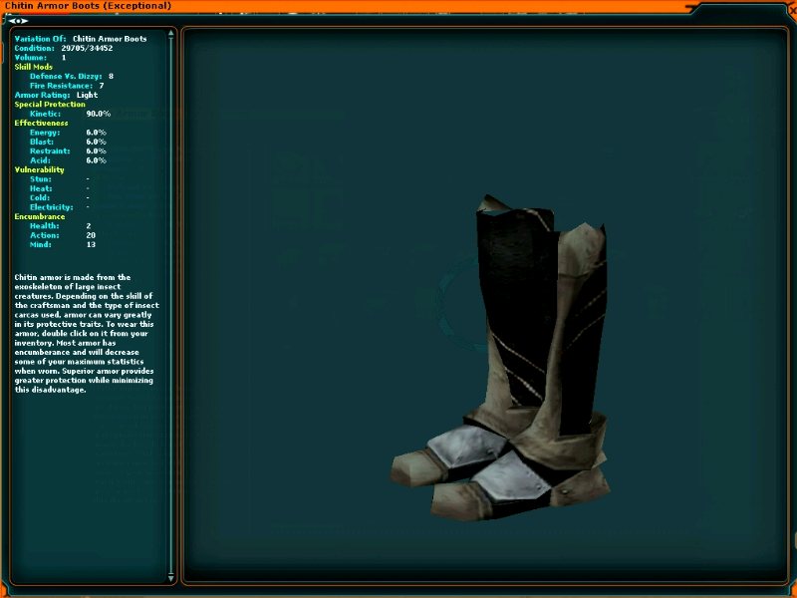Click the 'Electricity:' vulnerability label
Image resolution: width=797 pixels, height=598 pixels.
(52, 207)
